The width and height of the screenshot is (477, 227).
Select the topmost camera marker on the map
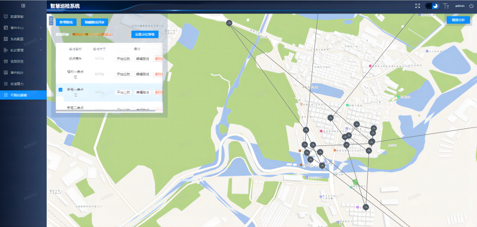[229, 23]
